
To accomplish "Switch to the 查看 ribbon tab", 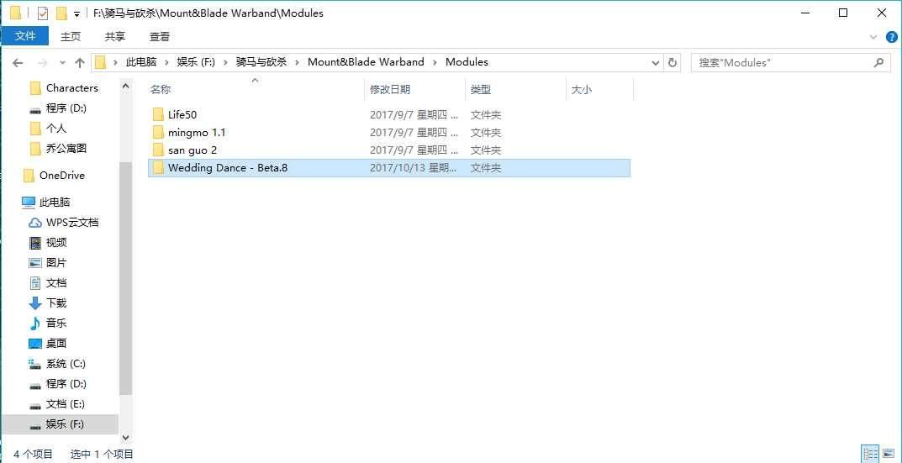I will pyautogui.click(x=159, y=36).
